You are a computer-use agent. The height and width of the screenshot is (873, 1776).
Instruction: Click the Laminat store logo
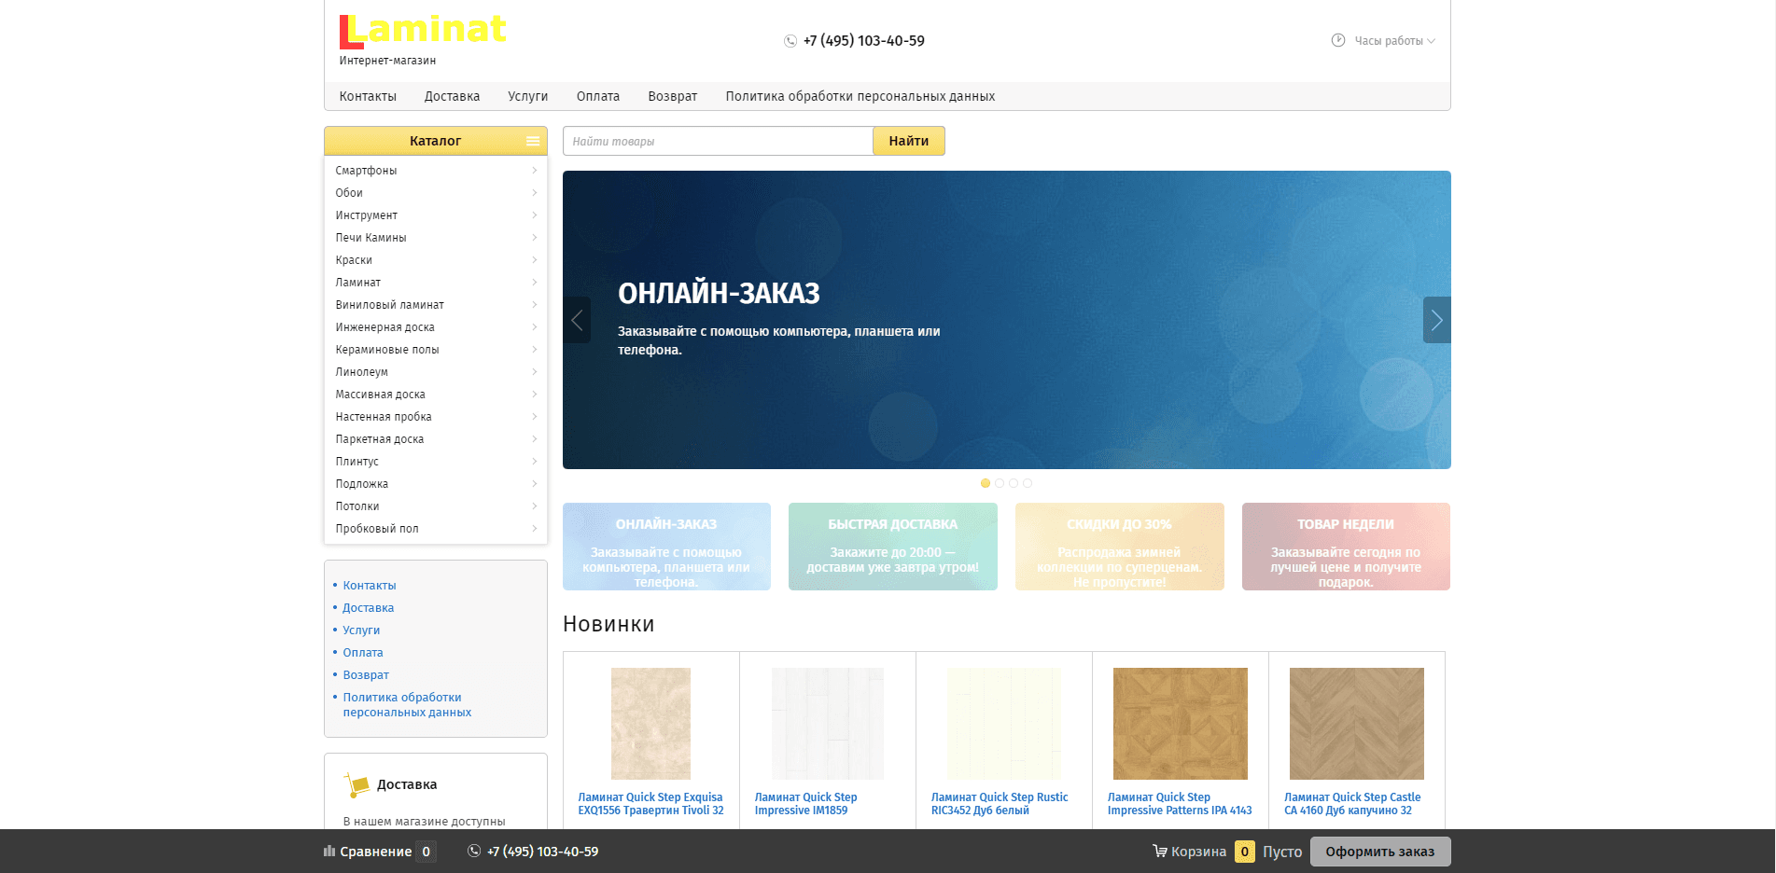click(422, 33)
